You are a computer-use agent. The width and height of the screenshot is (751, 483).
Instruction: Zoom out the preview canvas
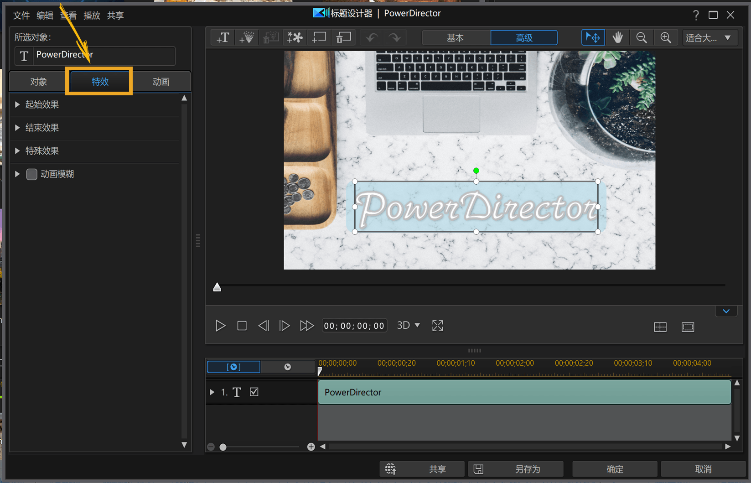click(x=641, y=37)
